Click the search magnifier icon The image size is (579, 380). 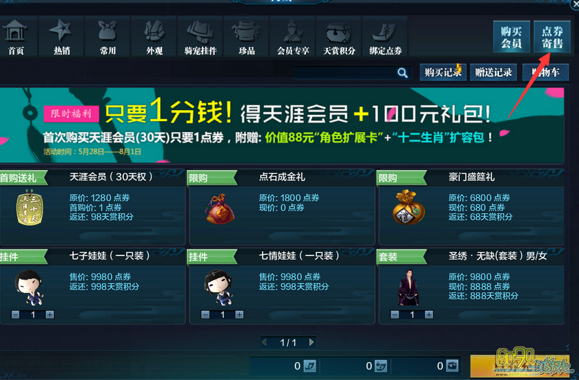[402, 72]
